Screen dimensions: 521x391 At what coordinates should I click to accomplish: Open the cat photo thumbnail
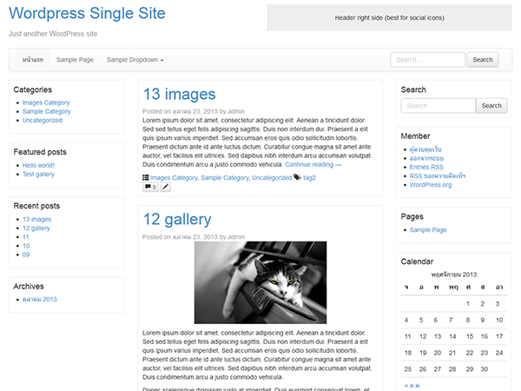pos(260,282)
